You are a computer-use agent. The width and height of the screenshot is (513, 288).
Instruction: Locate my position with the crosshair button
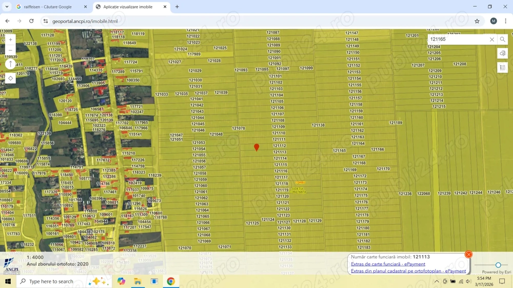click(x=10, y=78)
